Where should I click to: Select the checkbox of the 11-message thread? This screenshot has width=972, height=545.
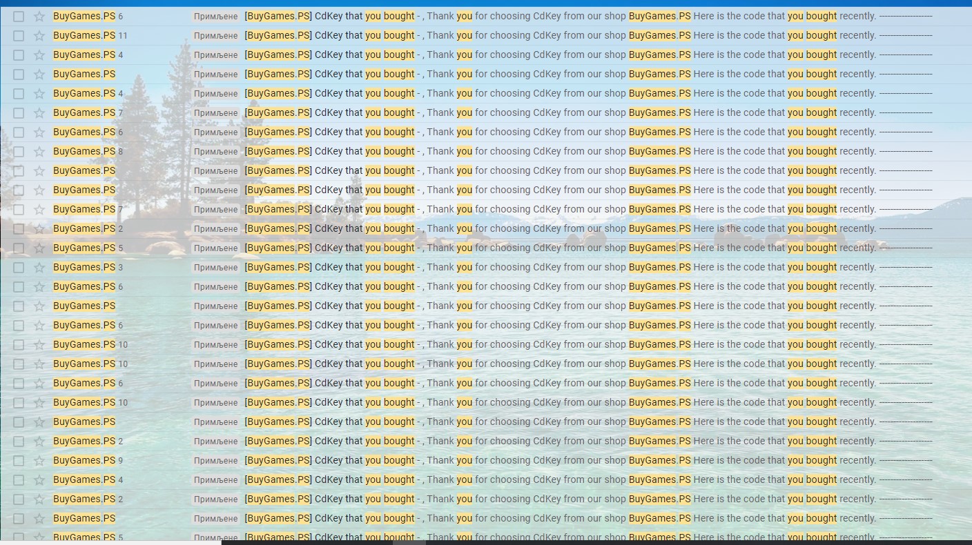pyautogui.click(x=19, y=35)
